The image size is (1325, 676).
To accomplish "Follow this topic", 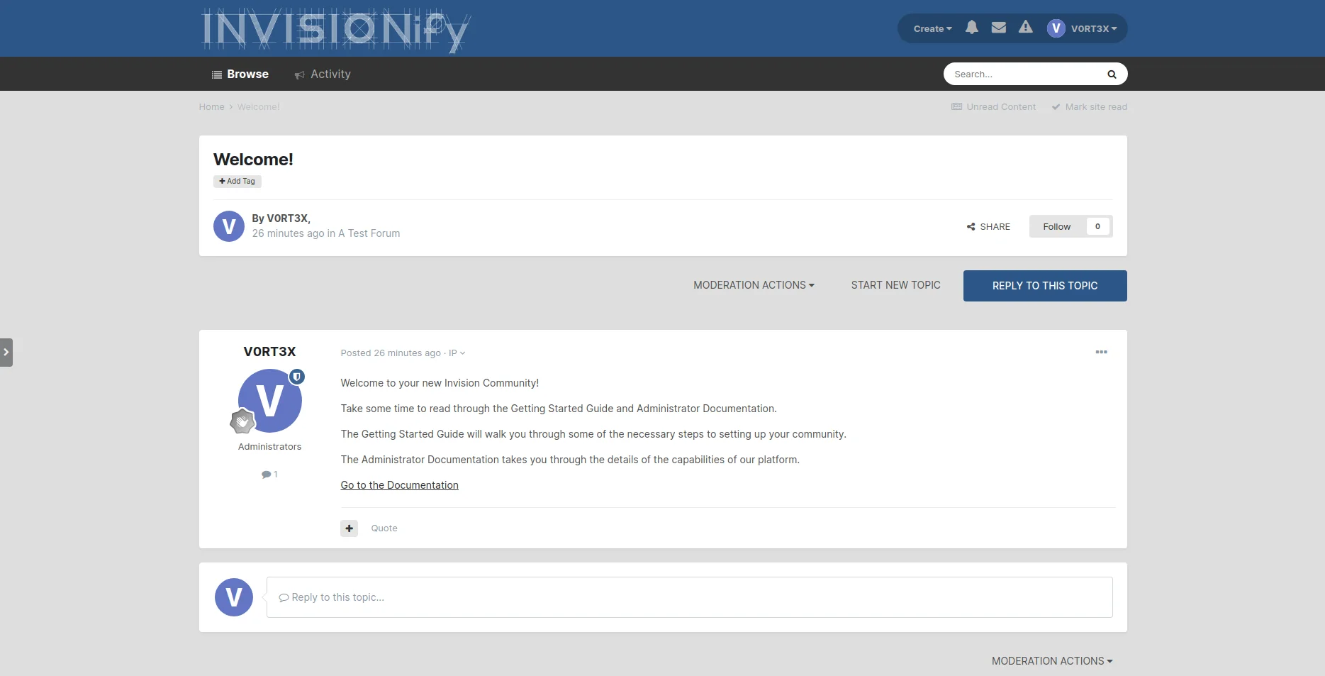I will (x=1056, y=227).
